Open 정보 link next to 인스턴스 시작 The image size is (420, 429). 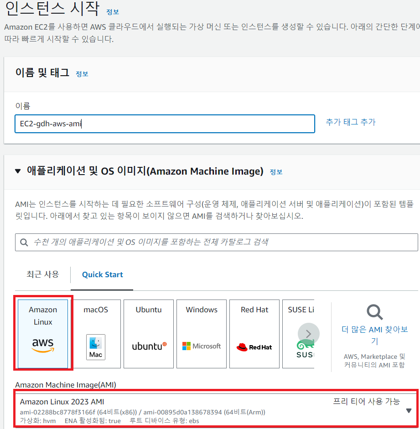tap(113, 12)
